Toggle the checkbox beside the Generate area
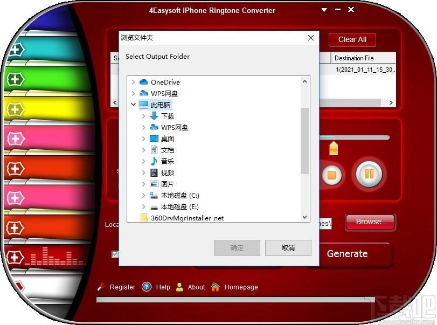This screenshot has width=437, height=325. pos(115,254)
